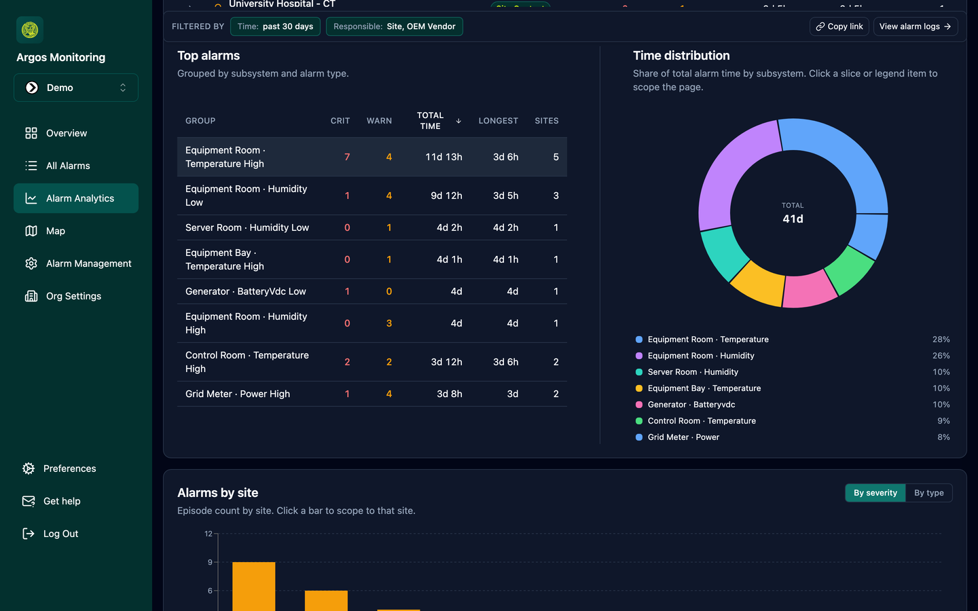Screen dimensions: 978x611
Task: Click the Copy link button
Action: [839, 26]
